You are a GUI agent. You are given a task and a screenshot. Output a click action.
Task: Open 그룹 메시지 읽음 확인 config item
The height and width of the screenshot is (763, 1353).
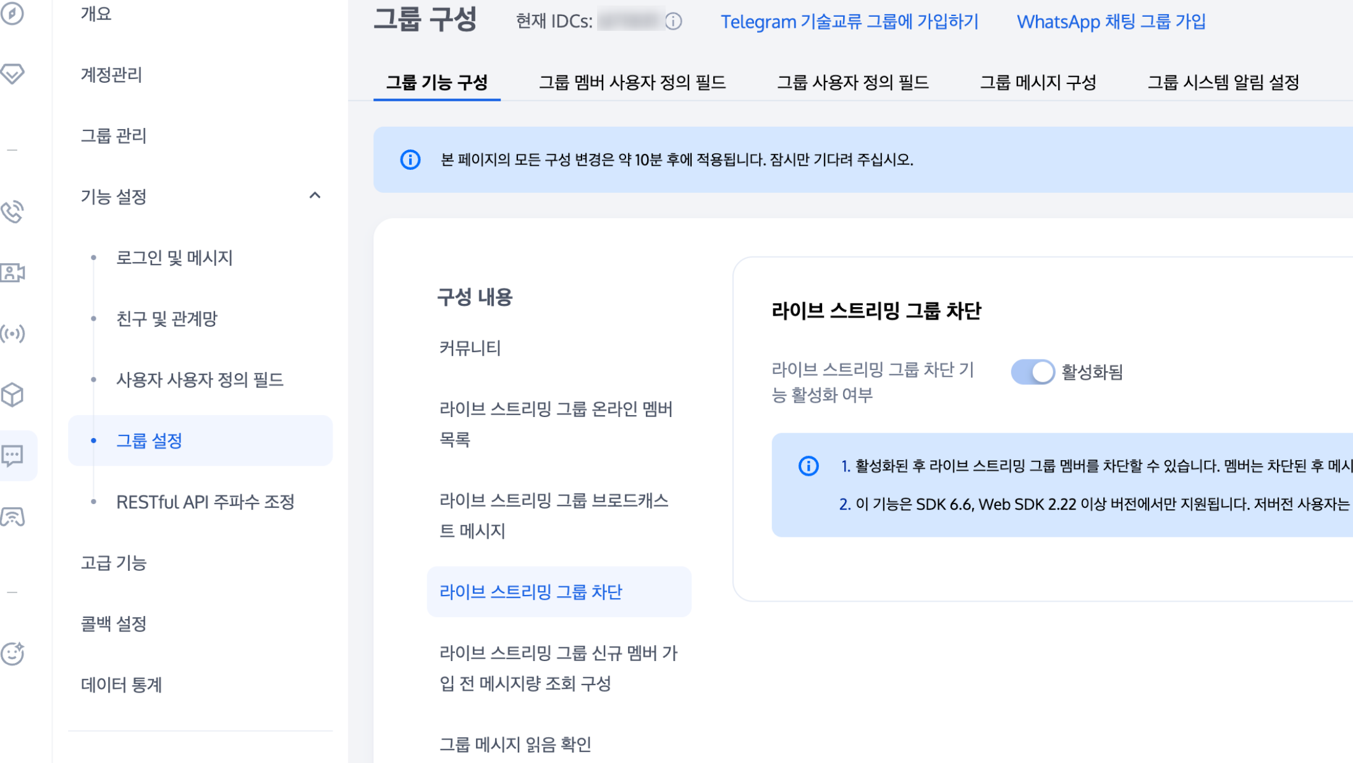pyautogui.click(x=515, y=744)
